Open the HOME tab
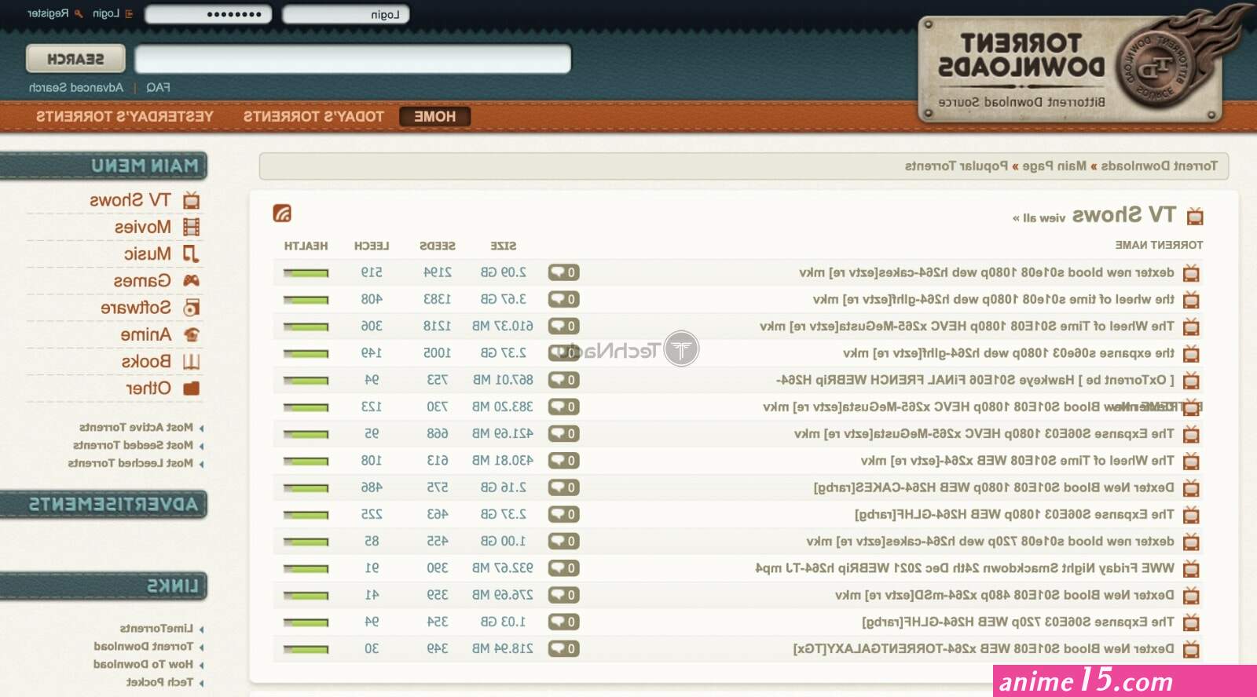1257x697 pixels. coord(434,116)
